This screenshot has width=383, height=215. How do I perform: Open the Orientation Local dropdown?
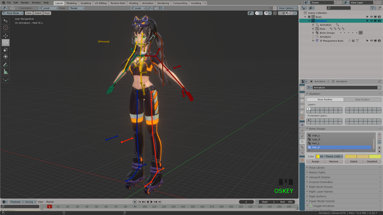pyautogui.click(x=48, y=8)
